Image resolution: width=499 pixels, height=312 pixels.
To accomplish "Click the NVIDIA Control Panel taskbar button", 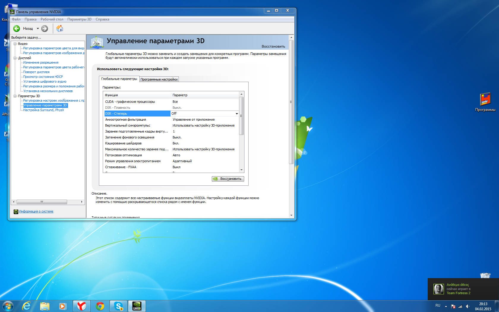I will pyautogui.click(x=137, y=306).
